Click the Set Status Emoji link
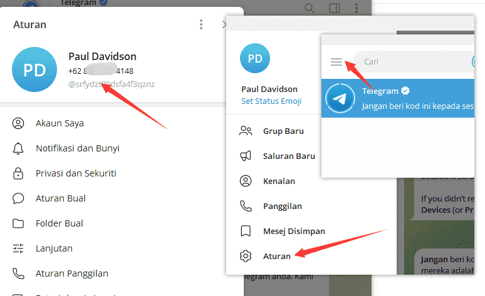 pyautogui.click(x=271, y=101)
